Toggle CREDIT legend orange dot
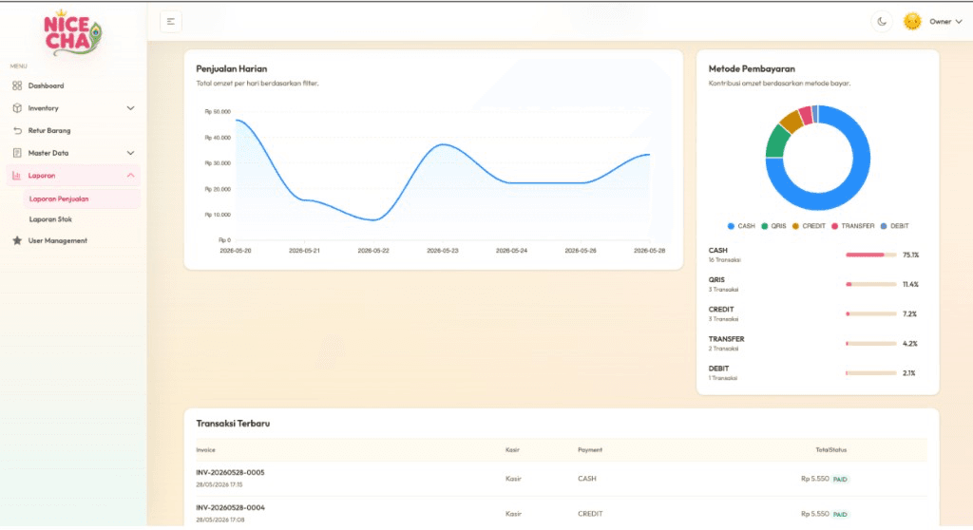Viewport: 973px width, 530px height. pos(795,226)
